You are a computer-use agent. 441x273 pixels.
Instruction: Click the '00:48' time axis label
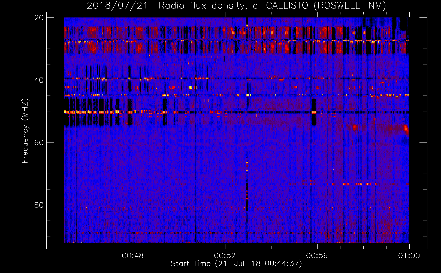click(133, 256)
